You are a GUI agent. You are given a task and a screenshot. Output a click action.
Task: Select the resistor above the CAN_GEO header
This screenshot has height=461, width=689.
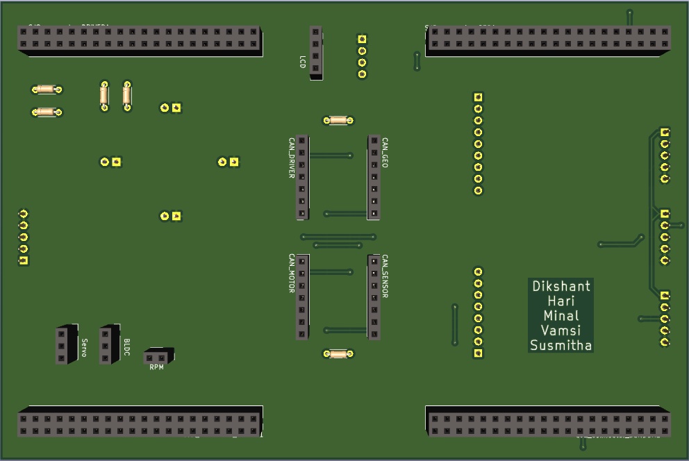tap(338, 120)
